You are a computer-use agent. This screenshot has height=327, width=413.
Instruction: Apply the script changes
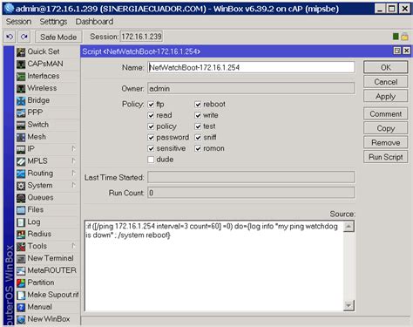click(386, 96)
